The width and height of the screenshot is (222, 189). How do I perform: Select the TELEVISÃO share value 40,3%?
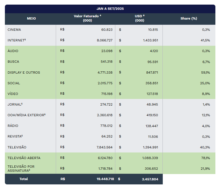(206, 147)
